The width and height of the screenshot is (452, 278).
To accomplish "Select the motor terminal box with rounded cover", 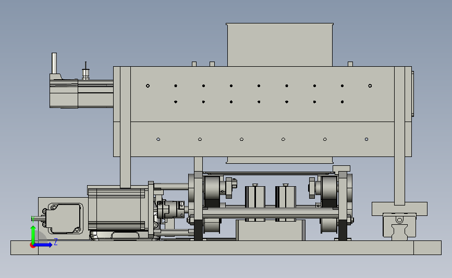I will click(x=65, y=219).
